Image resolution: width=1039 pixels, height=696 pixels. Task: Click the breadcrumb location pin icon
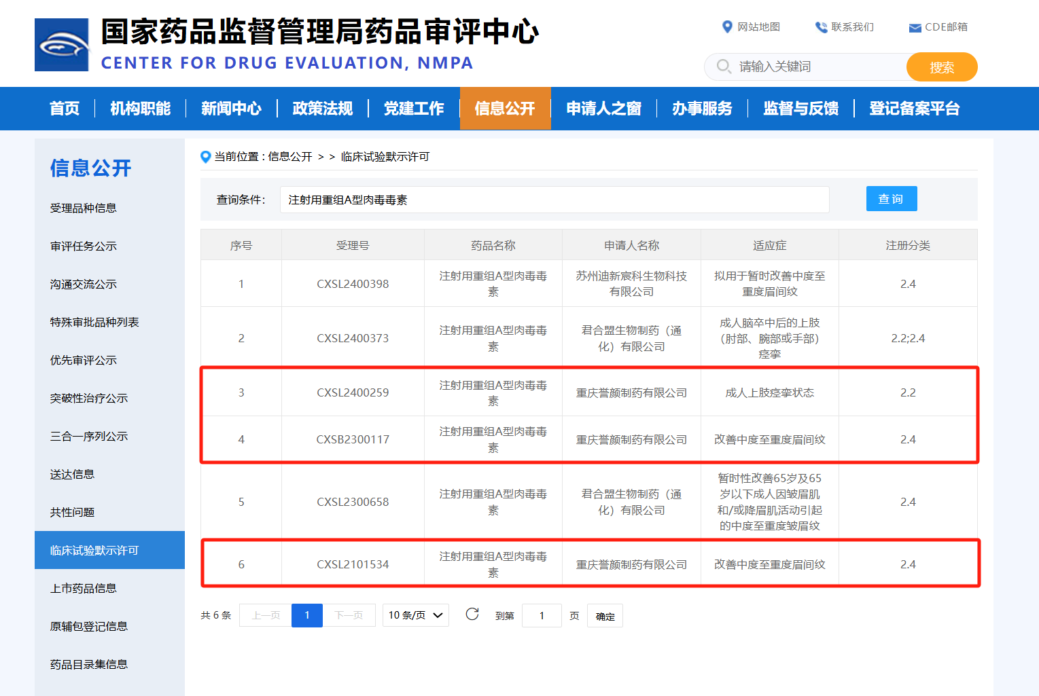pyautogui.click(x=205, y=157)
